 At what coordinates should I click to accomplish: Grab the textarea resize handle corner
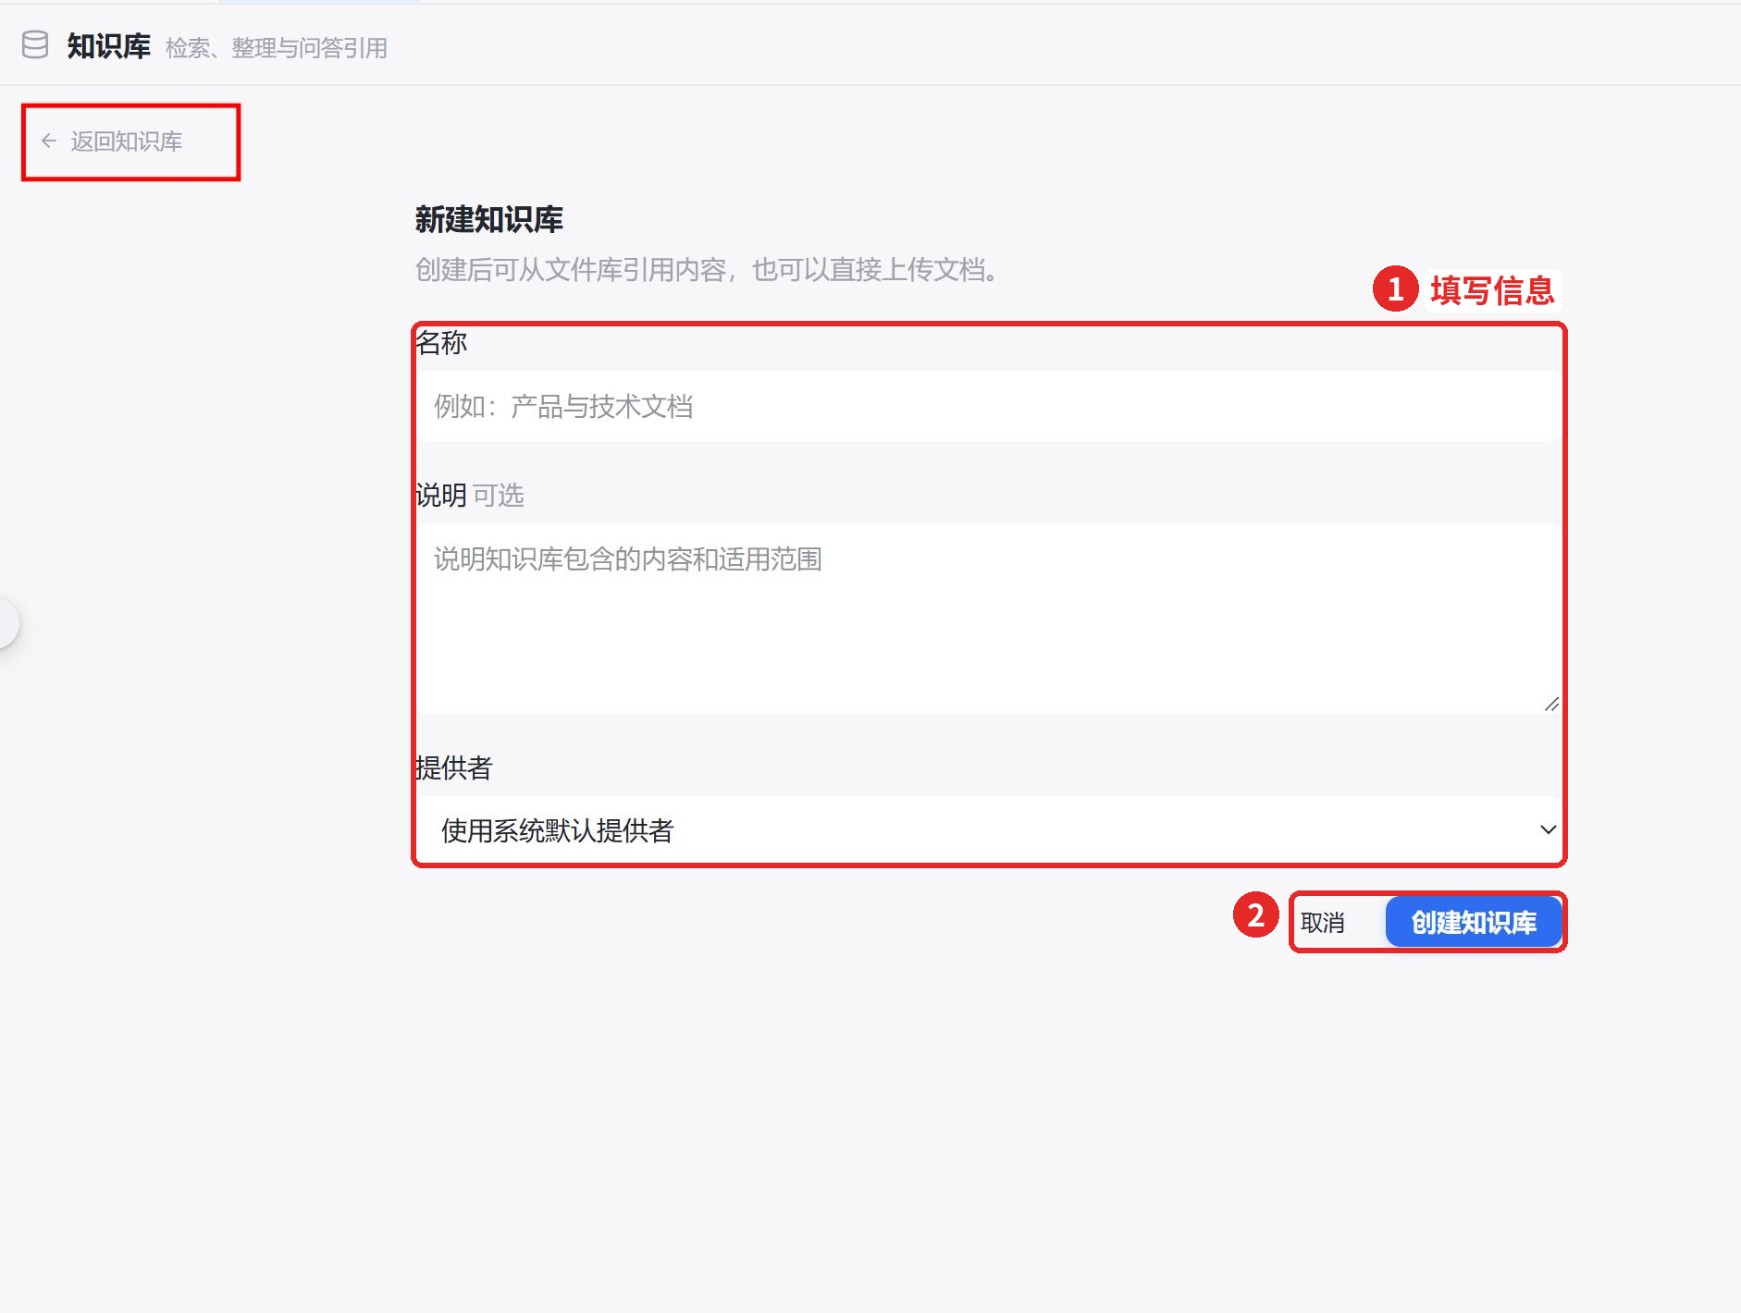[x=1551, y=705]
